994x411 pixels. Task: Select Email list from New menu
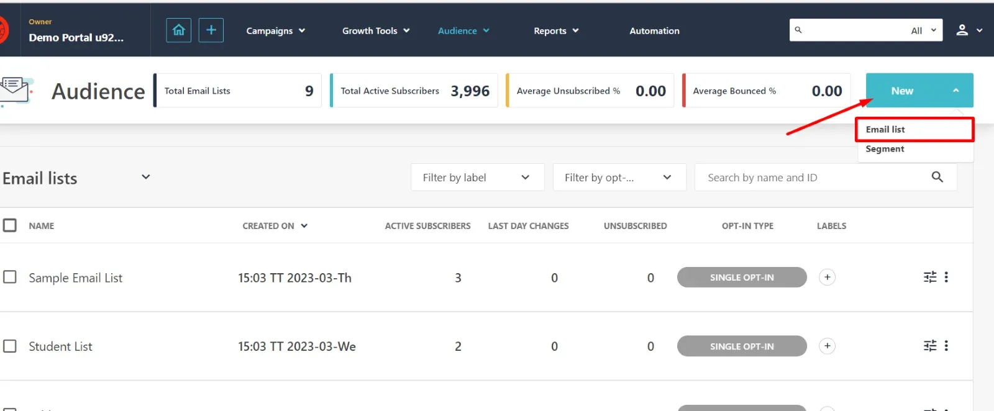coord(914,129)
